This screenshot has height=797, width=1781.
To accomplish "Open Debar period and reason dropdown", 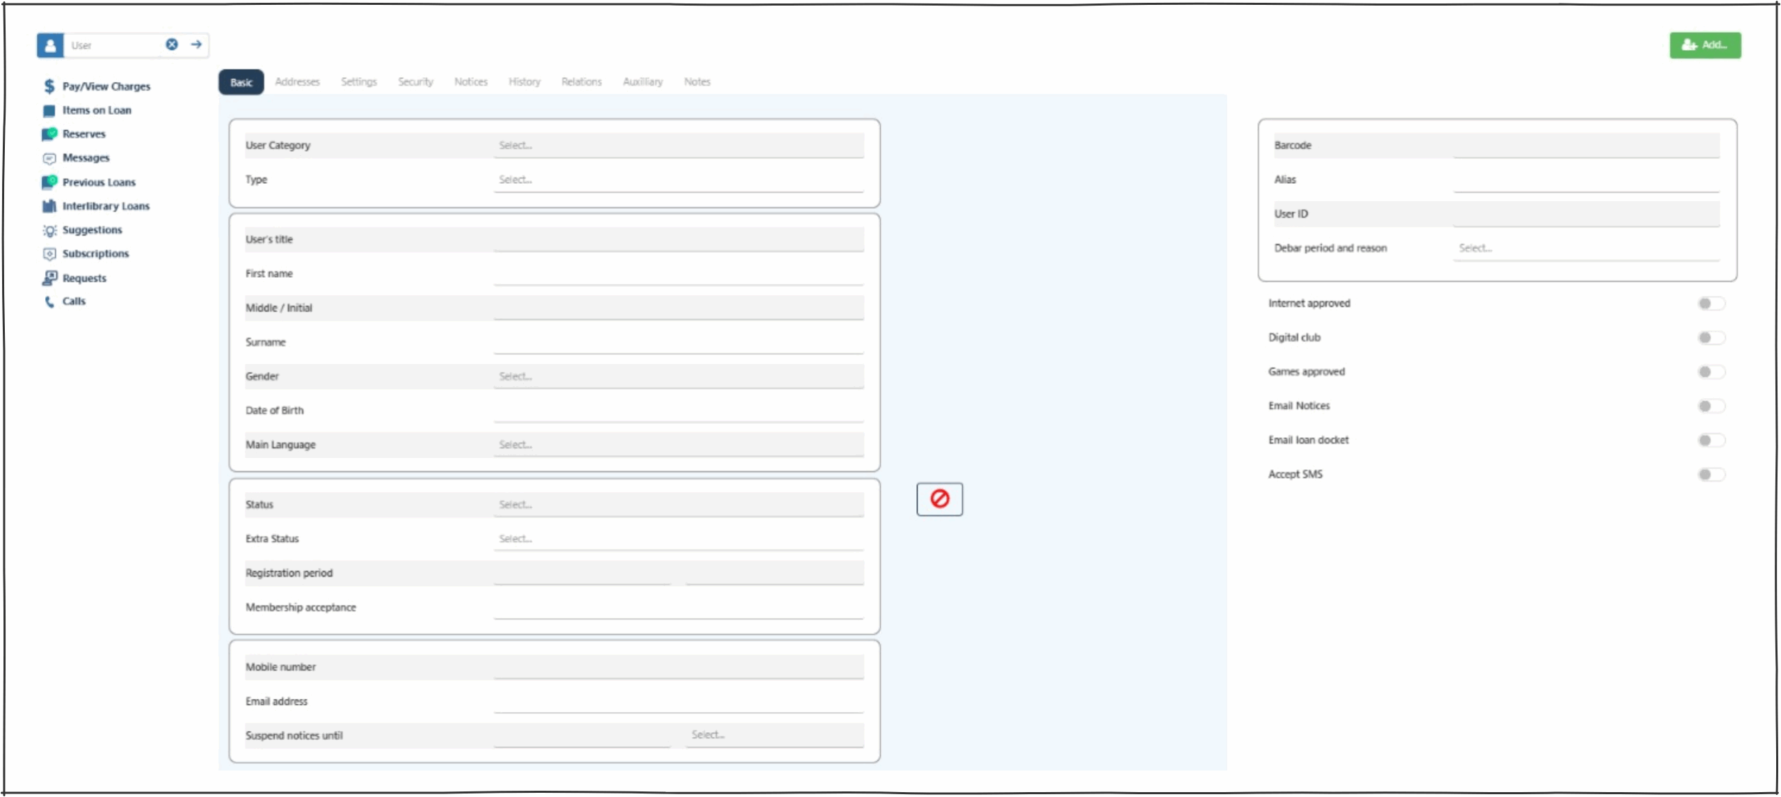I will (x=1585, y=248).
